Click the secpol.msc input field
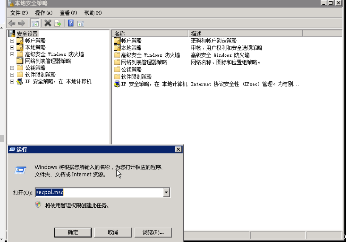The image size is (346, 242). point(99,192)
